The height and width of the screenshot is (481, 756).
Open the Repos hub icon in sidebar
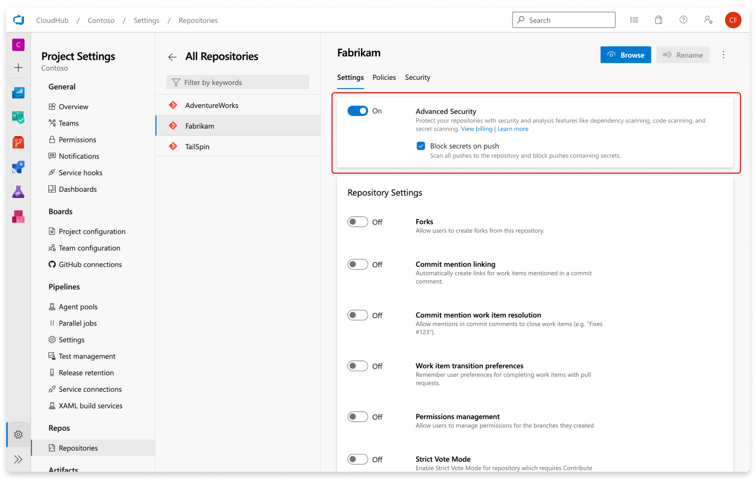(18, 142)
